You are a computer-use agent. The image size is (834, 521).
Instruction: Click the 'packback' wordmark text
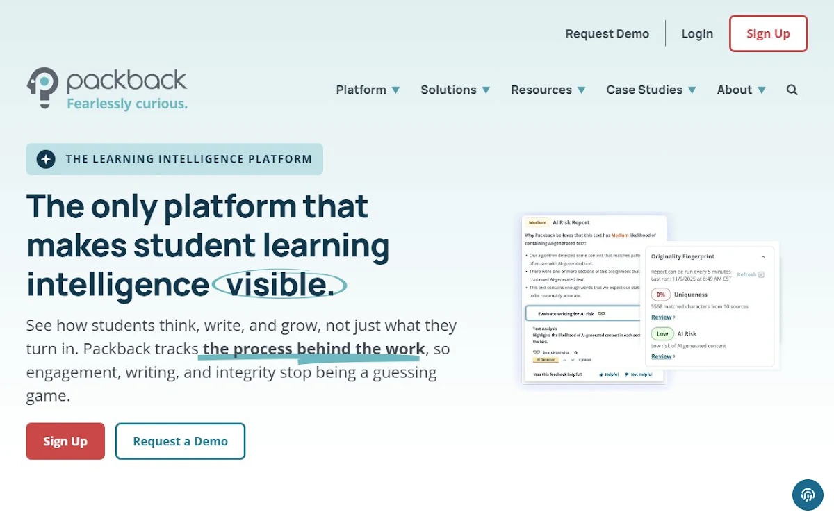[x=126, y=80]
